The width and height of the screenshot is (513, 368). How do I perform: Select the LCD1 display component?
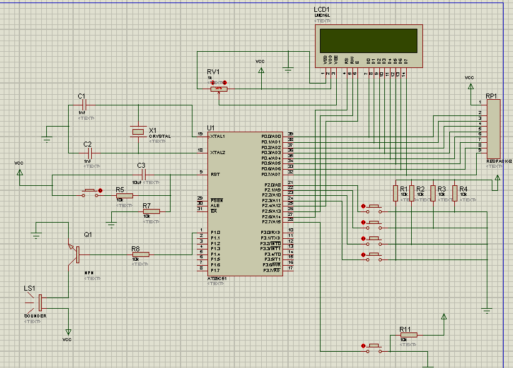pos(369,46)
